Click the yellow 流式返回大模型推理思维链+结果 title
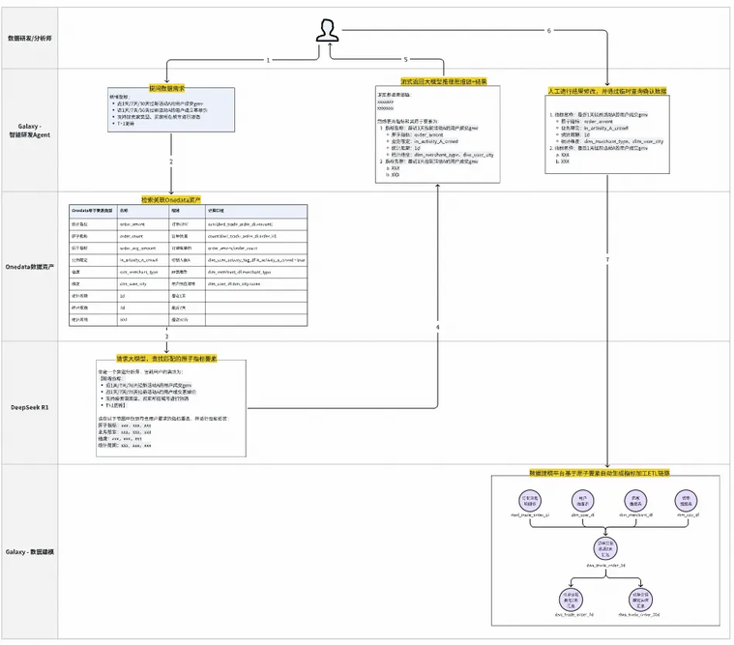Screen dimensions: 734x645 [443, 81]
